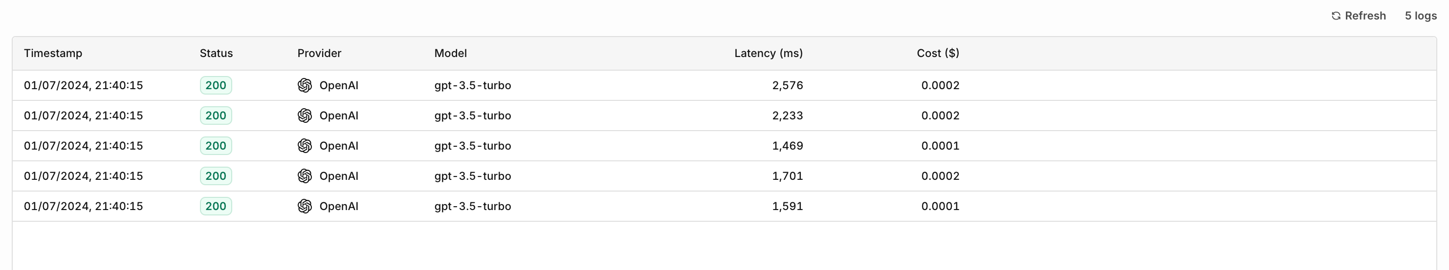Sort by the Timestamp column header
Viewport: 1449px width, 270px height.
click(x=53, y=53)
